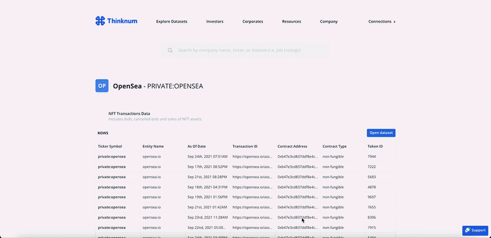The image size is (491, 238).
Task: Click date Sep 17th, 2021 08:52PM
Action: point(207,167)
